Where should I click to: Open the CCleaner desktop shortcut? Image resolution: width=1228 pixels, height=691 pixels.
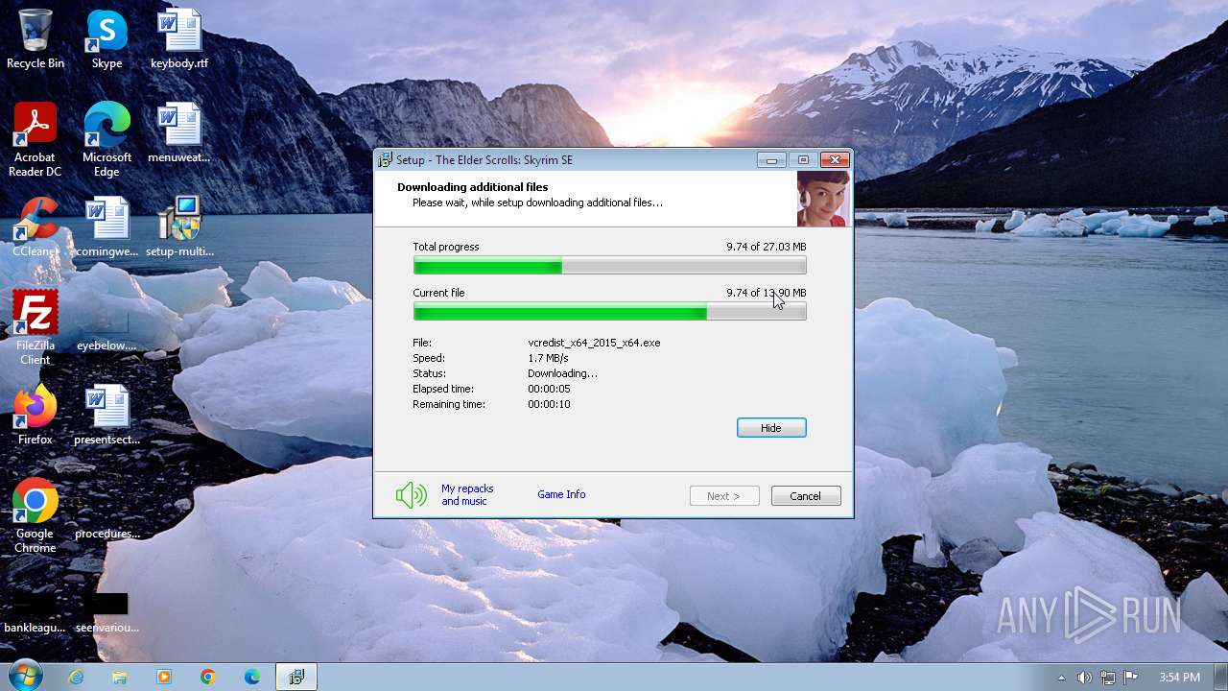click(35, 228)
